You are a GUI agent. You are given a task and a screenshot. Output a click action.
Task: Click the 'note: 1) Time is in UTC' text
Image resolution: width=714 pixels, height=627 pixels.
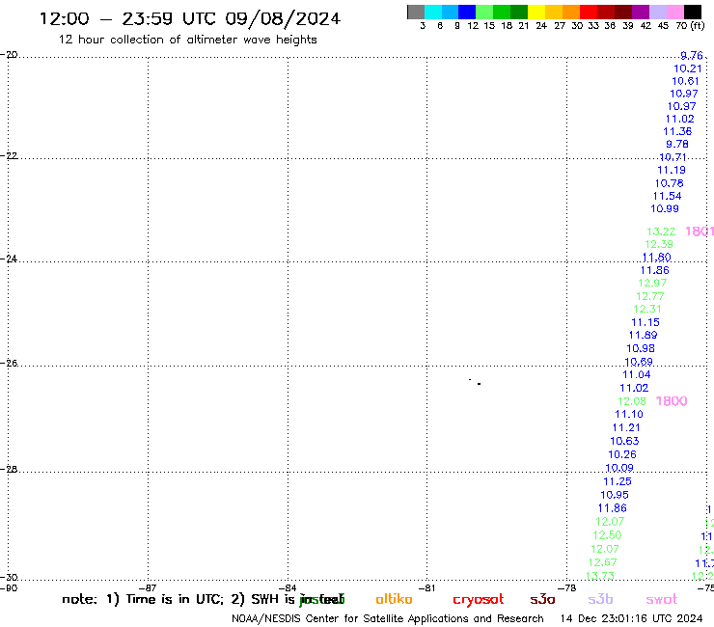[x=143, y=599]
